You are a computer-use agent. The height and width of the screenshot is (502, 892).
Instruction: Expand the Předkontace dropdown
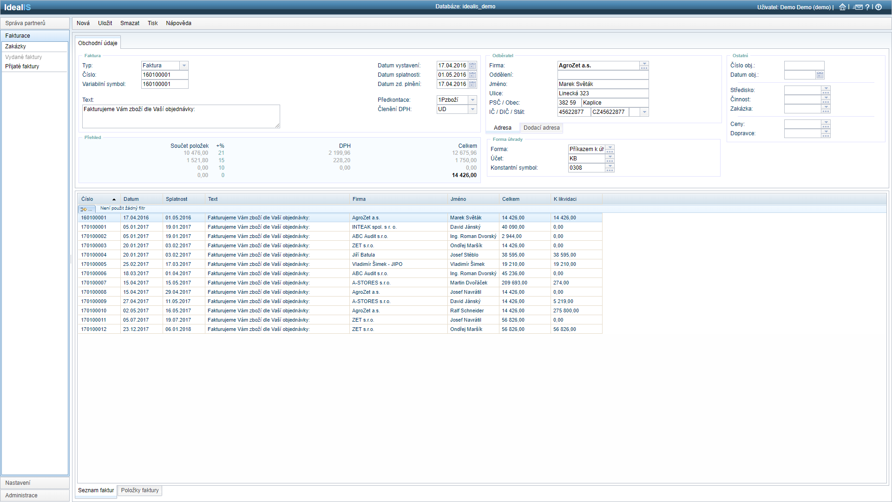[x=472, y=100]
